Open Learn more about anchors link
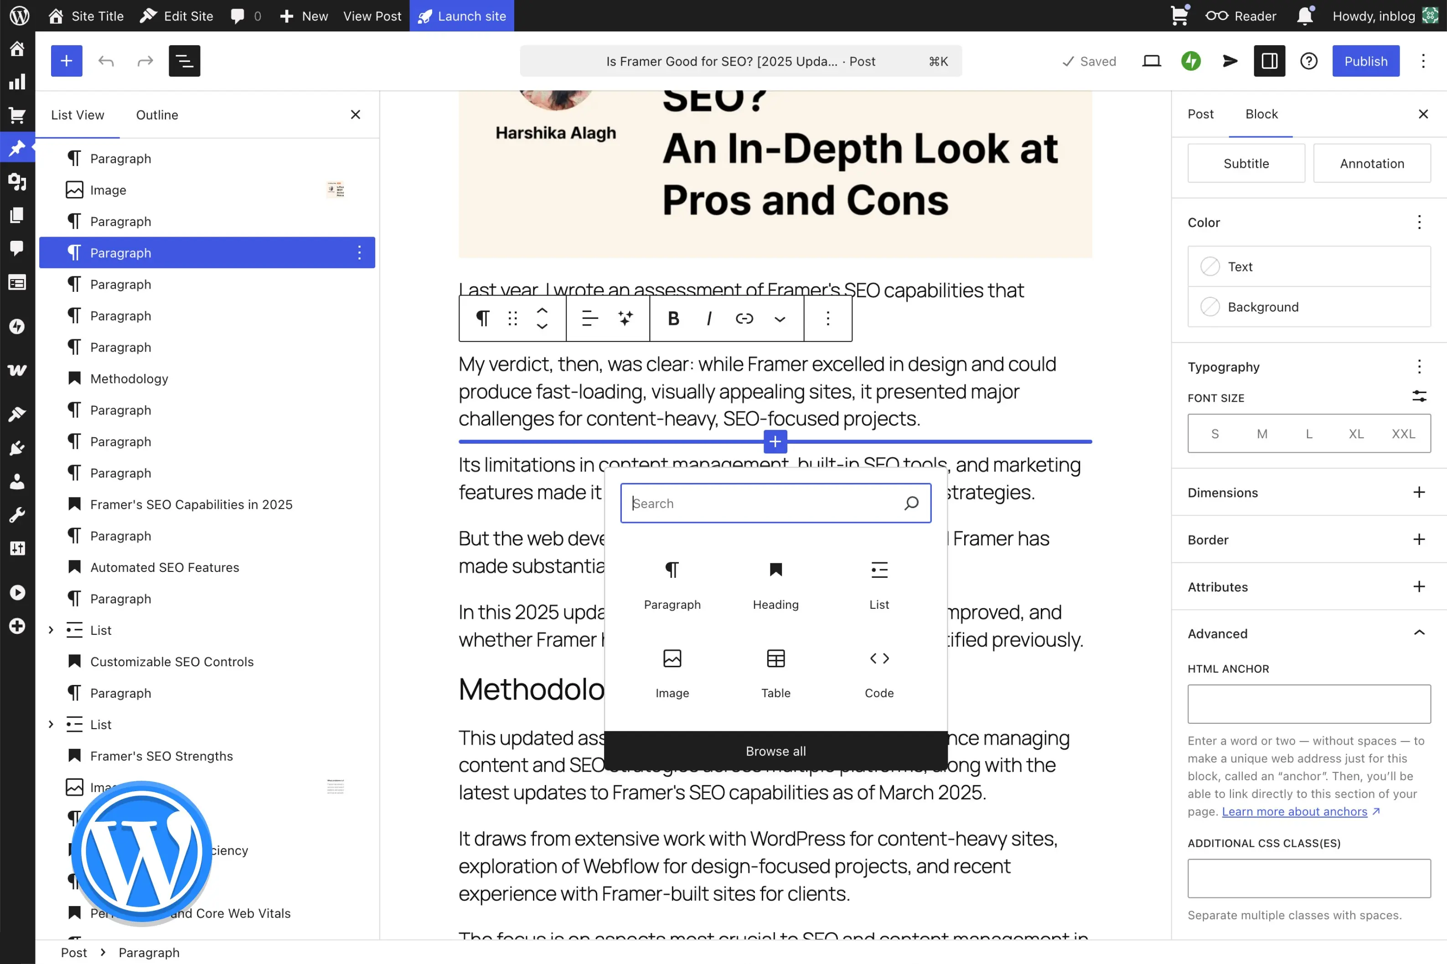Viewport: 1447px width, 964px height. click(1295, 811)
